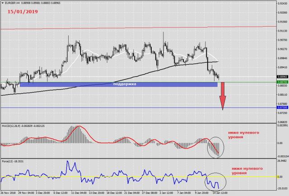Click the circle marker on Force panel
Viewport: 289px width, 196px height.
tap(214, 181)
